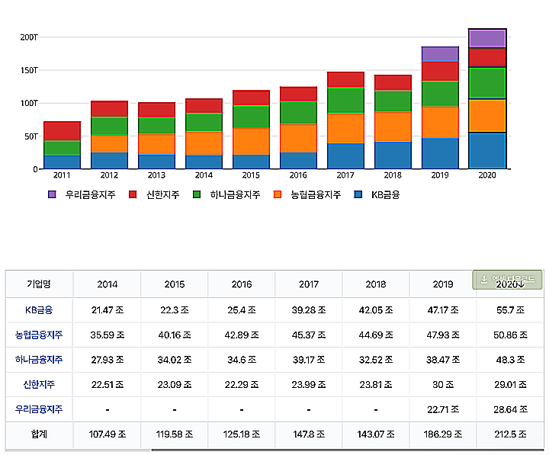
Task: Open the 농협금융지주 company link
Action: (x=39, y=335)
